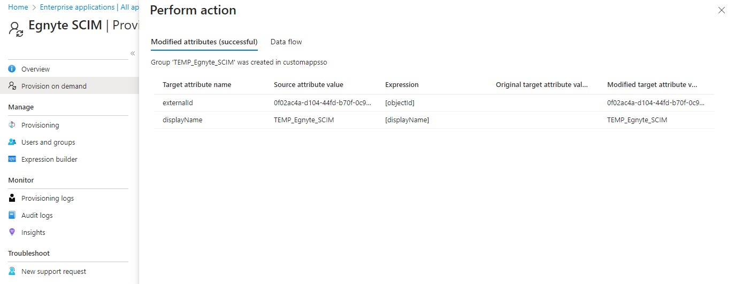735x284 pixels.
Task: Click modified target 0f02ac4a GUID cell
Action: tap(656, 102)
